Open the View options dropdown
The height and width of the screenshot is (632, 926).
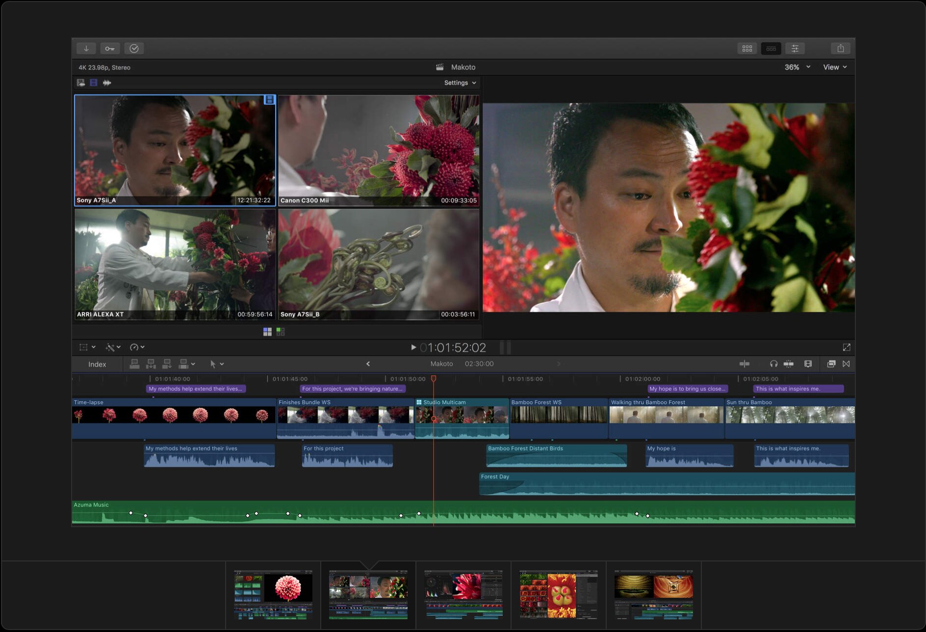click(835, 67)
